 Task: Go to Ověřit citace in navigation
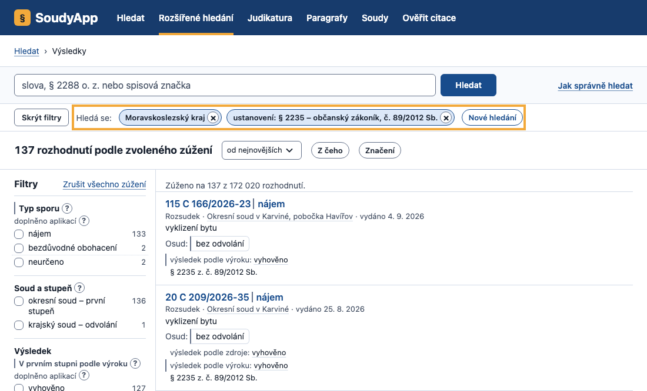click(x=429, y=18)
